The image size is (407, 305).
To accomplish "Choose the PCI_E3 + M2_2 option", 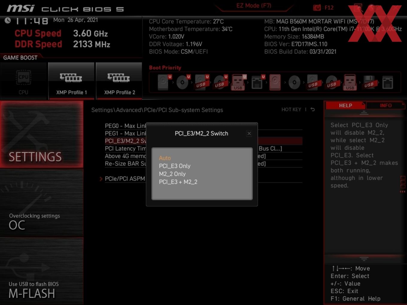I will click(178, 182).
